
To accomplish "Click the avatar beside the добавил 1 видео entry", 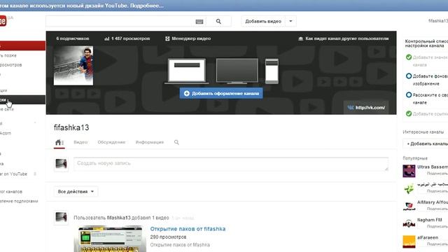I will [x=61, y=218].
